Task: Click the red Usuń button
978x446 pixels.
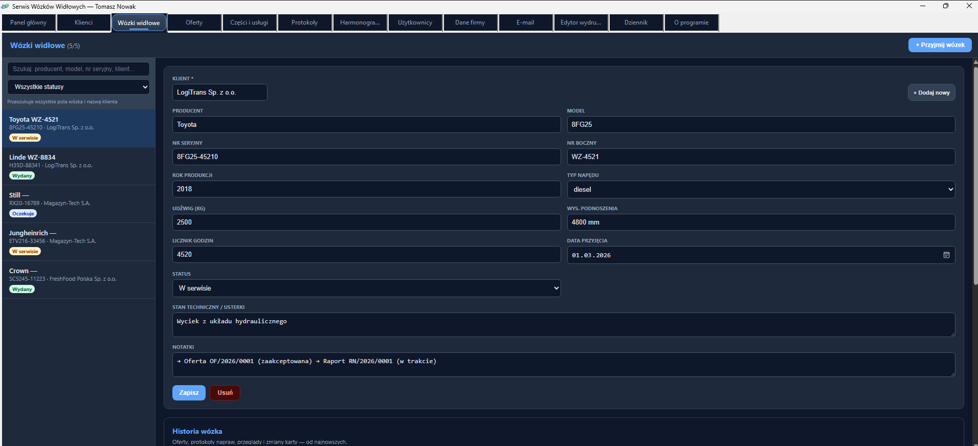Action: 225,393
